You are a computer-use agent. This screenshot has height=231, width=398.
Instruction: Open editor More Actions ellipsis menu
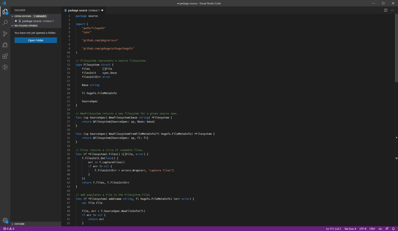pos(393,10)
